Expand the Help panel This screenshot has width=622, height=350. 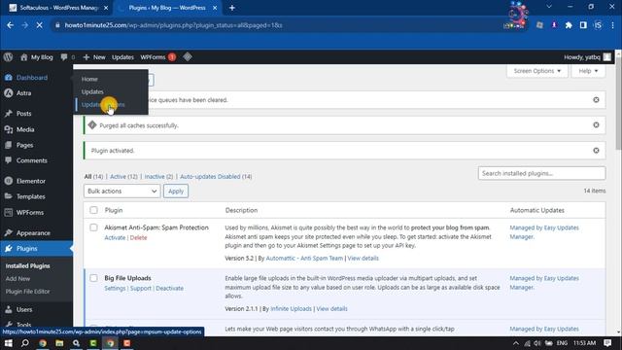[588, 71]
